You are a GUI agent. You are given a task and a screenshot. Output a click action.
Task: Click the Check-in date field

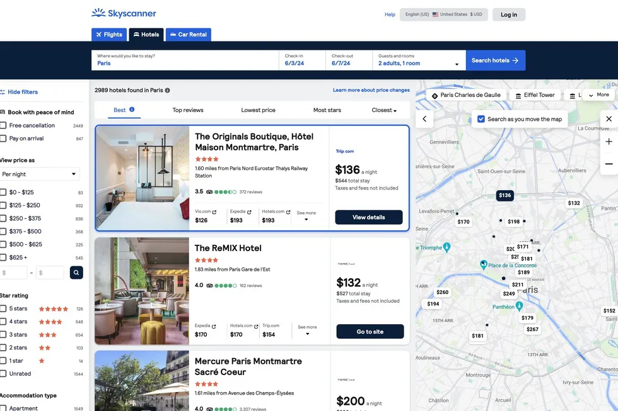(x=302, y=60)
